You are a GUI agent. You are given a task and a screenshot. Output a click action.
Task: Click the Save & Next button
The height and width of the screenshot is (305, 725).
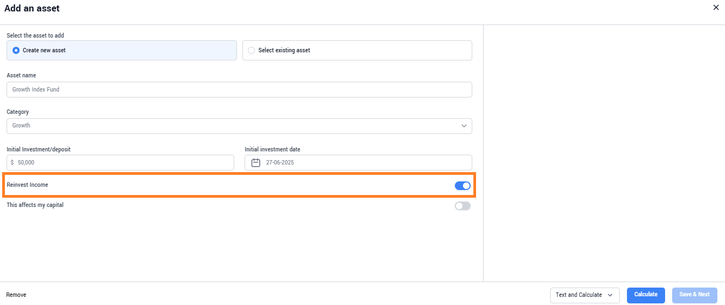[x=694, y=295]
